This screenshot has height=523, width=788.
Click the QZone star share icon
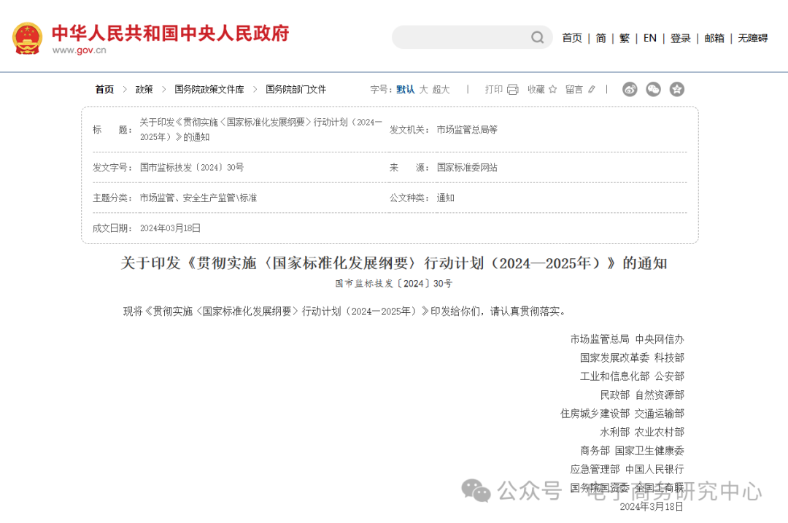pyautogui.click(x=677, y=89)
